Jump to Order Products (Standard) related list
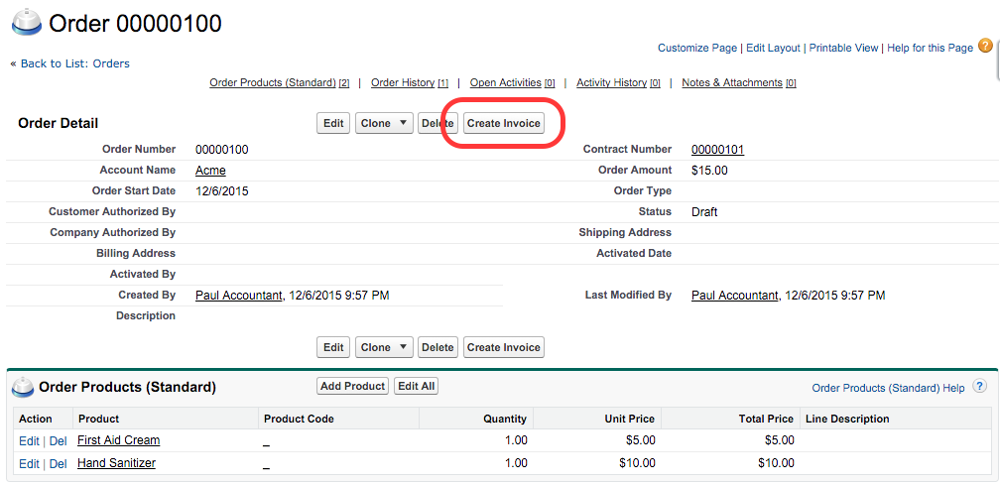This screenshot has width=1000, height=485. coord(273,83)
